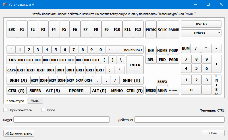Viewport: 228px width, 140px height.
Task: Focus the Name input field
Action: [61, 120]
